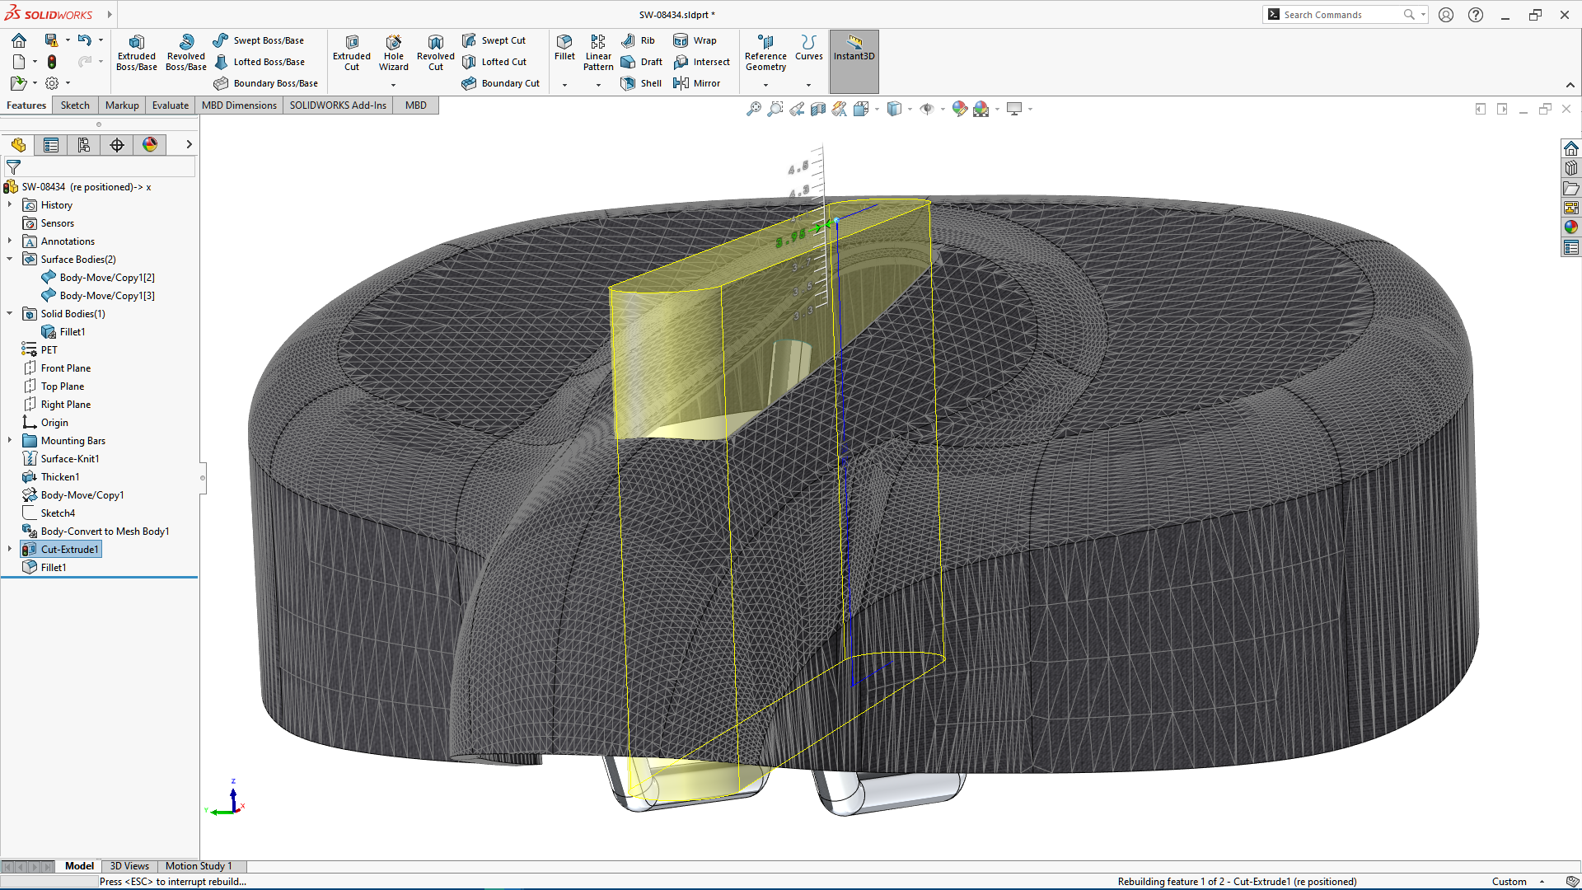Select the Shell feature tool
This screenshot has height=890, width=1582.
click(x=642, y=83)
